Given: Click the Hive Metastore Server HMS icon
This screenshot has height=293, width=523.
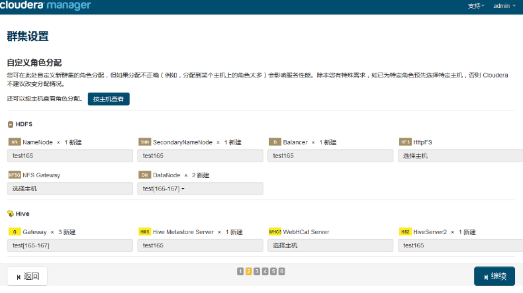Looking at the screenshot, I should pos(144,232).
